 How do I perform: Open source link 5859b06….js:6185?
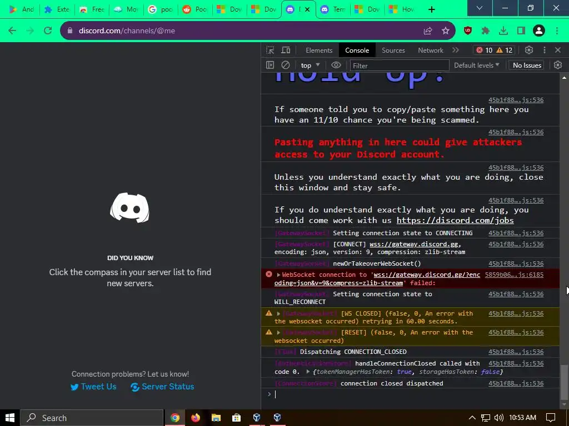coord(514,275)
